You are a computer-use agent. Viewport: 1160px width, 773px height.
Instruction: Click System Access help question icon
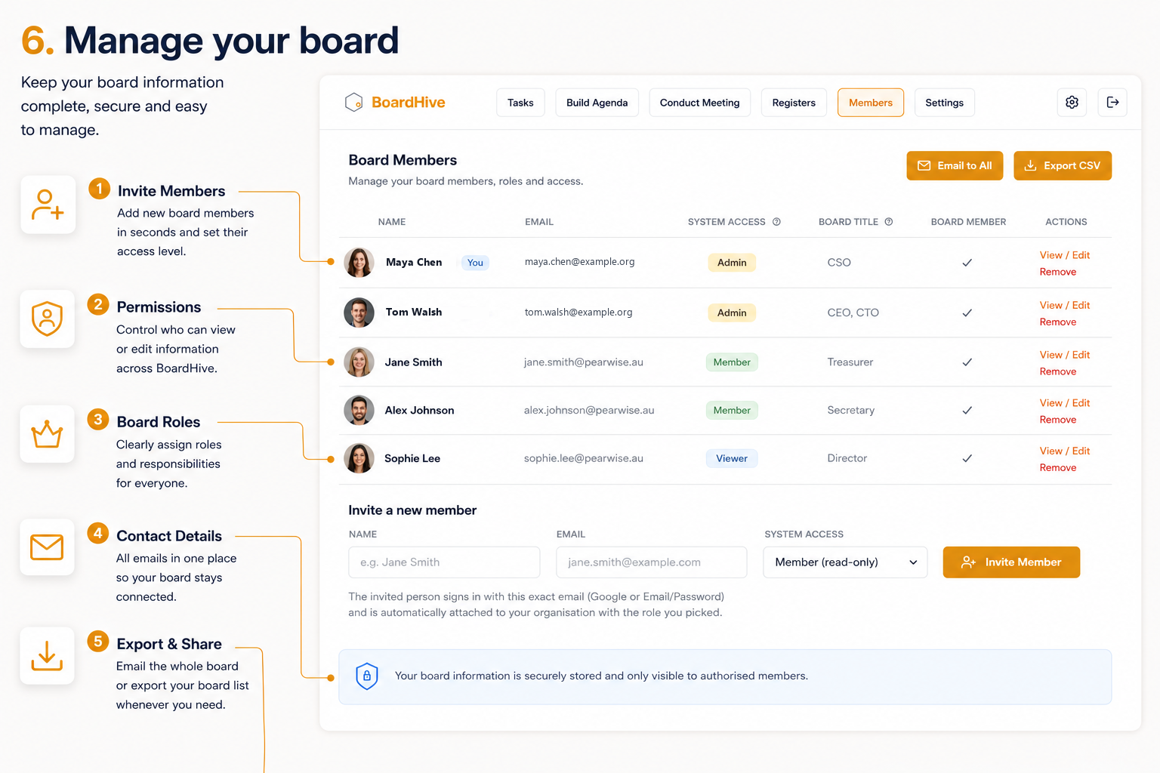pos(776,222)
